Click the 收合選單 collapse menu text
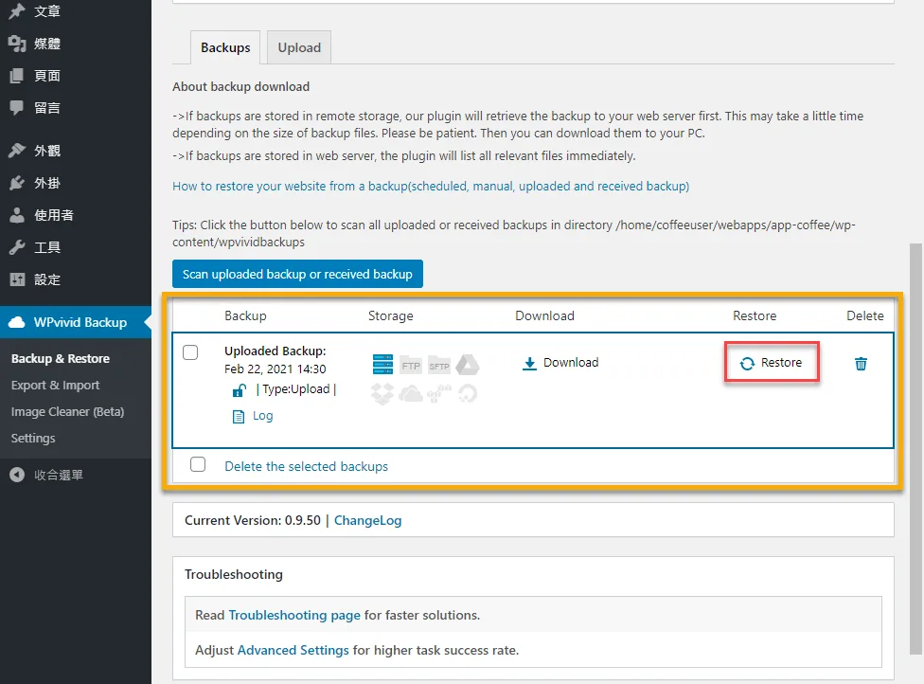The width and height of the screenshot is (924, 684). [x=59, y=476]
